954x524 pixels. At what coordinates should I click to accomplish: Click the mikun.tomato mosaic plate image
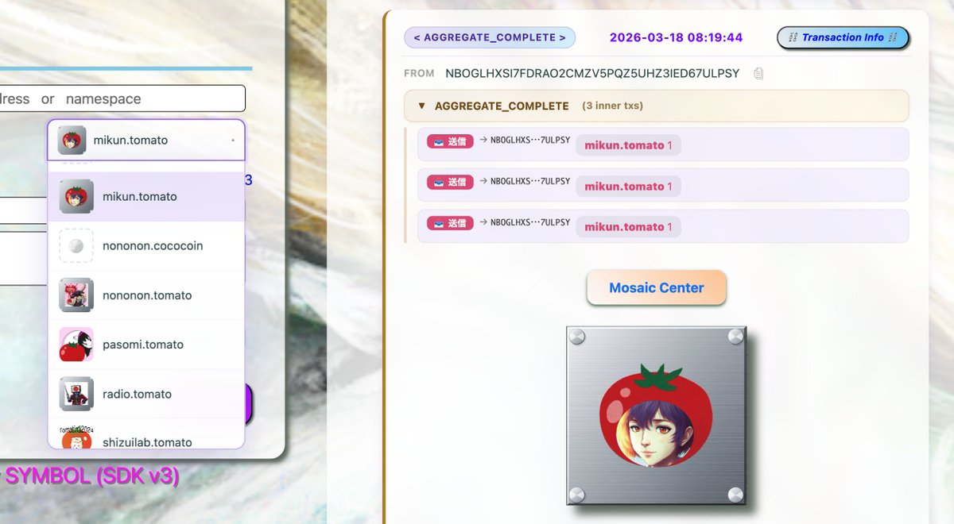click(x=657, y=415)
